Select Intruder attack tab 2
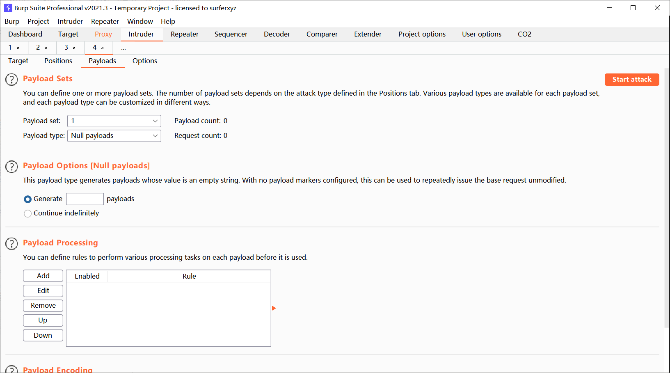The width and height of the screenshot is (670, 373). tap(38, 48)
